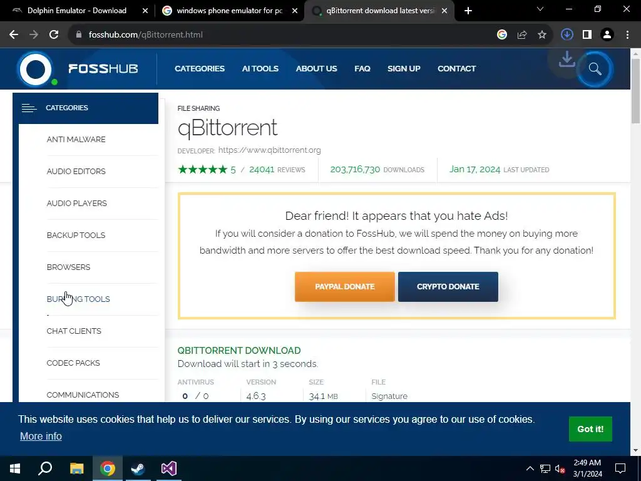Open the FossHub search magnifier icon
Viewport: 641px width, 481px height.
595,69
